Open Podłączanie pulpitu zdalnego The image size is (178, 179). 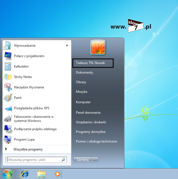[35, 129]
